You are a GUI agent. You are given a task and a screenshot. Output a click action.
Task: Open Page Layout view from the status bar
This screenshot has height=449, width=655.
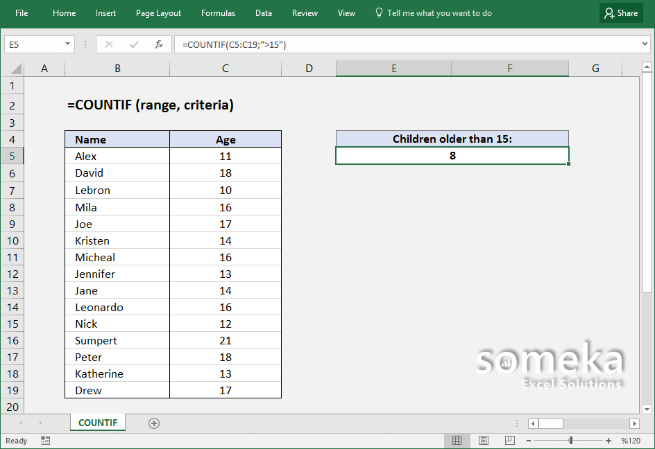484,440
